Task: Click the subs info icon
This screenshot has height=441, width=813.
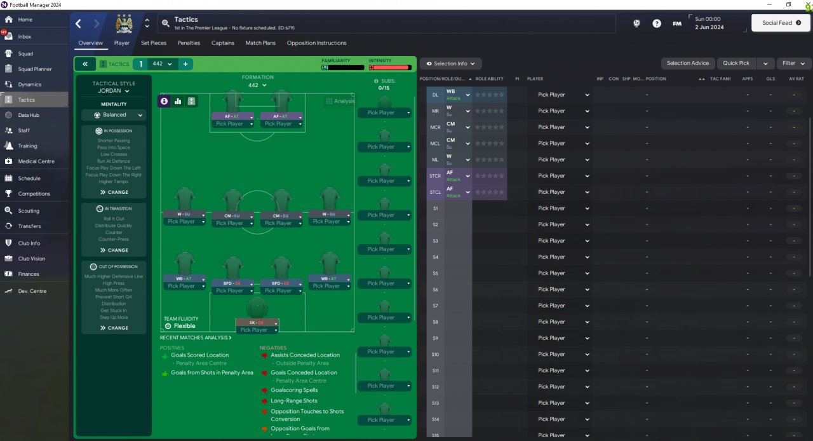Action: click(376, 81)
